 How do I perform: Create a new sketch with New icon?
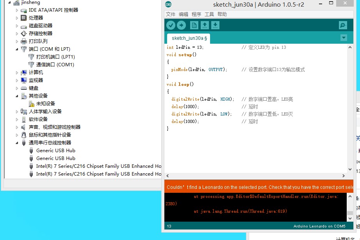pos(194,25)
